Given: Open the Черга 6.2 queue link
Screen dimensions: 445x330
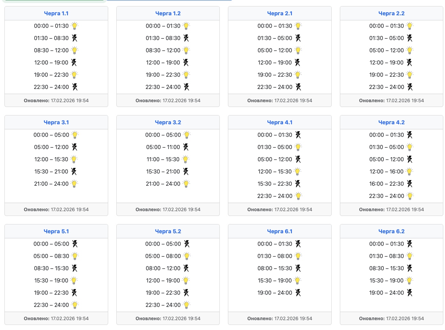Looking at the screenshot, I should 391,231.
